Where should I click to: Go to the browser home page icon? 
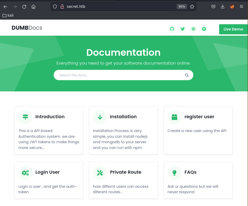tap(34, 7)
